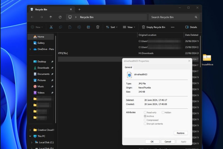Toggle the Hidden attribute checkbox
This screenshot has height=149, width=223.
pos(163,112)
